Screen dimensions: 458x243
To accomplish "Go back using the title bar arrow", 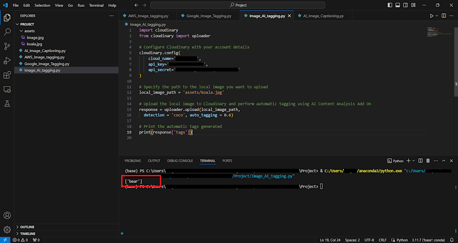I will (136, 5).
